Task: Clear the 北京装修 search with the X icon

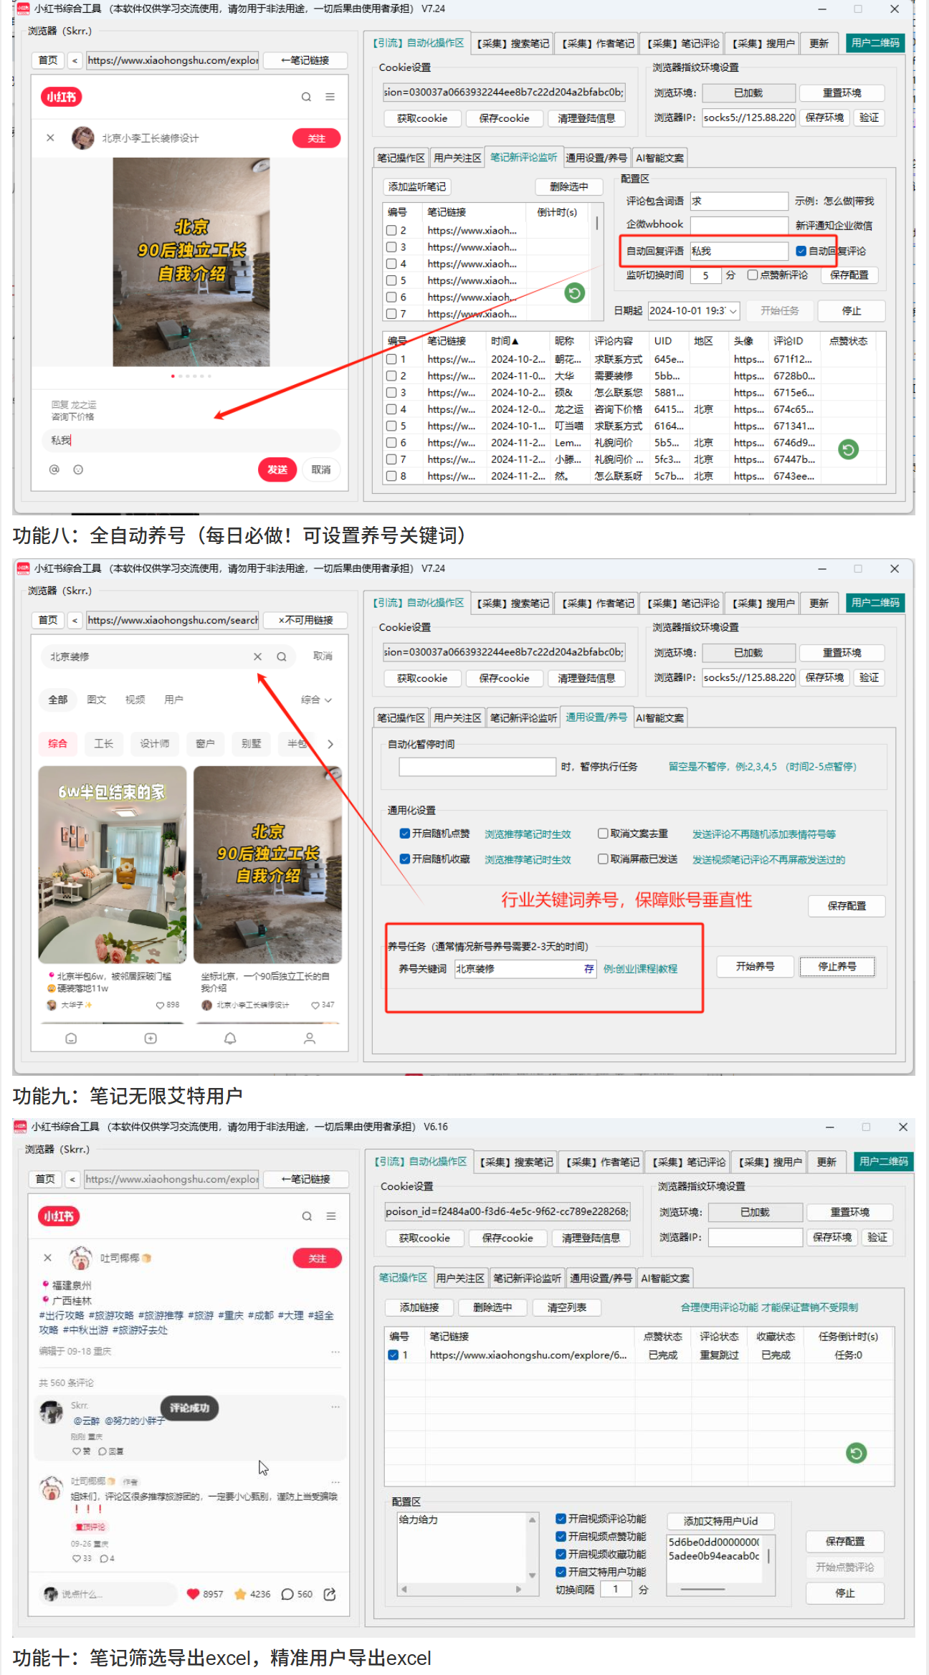Action: pos(257,657)
